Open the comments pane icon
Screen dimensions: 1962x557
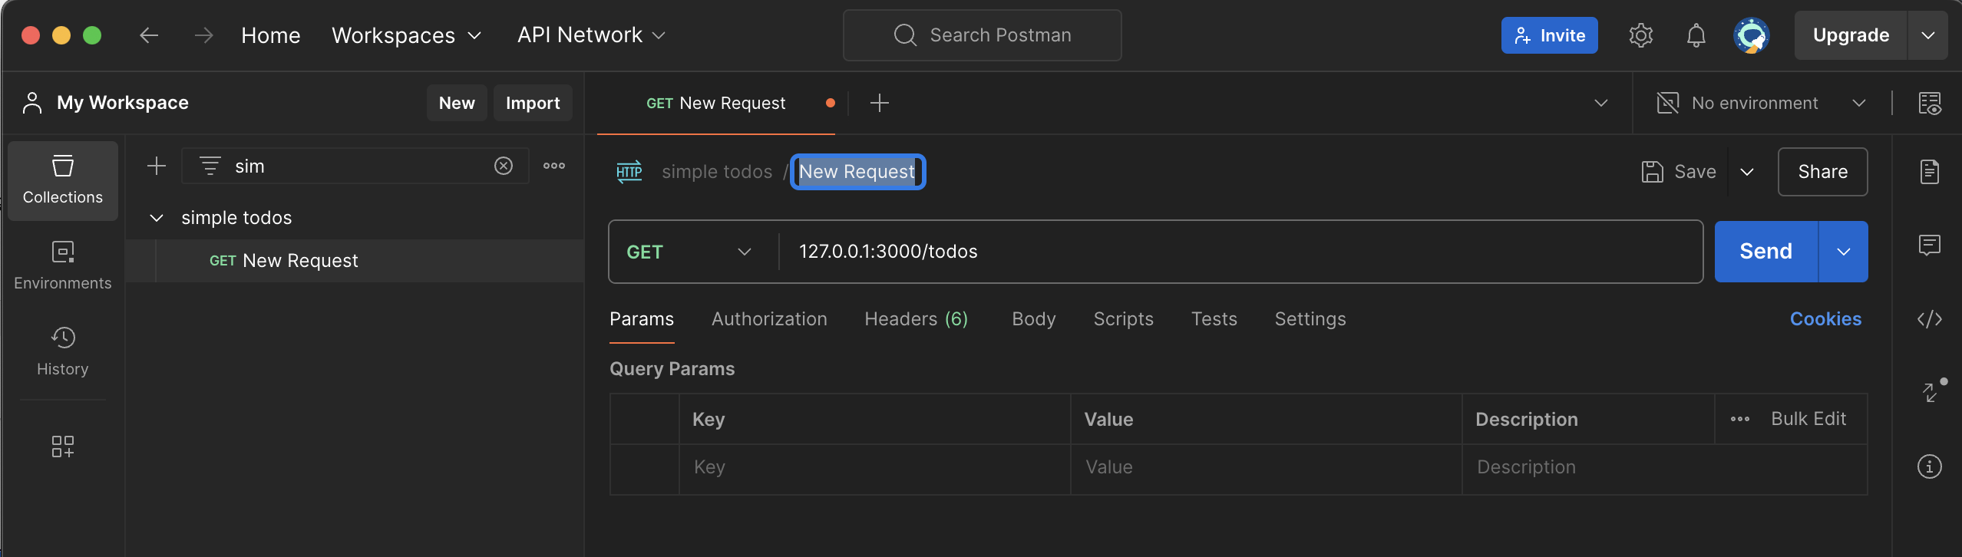coord(1930,246)
